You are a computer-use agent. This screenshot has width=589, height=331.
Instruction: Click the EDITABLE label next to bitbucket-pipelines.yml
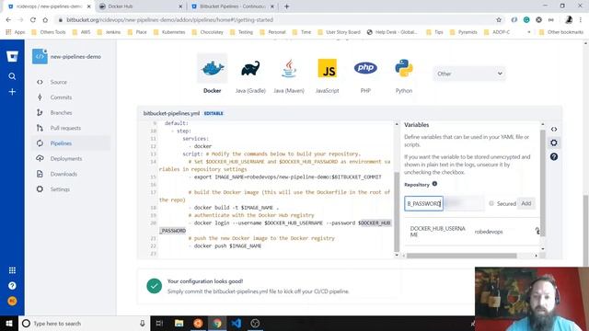[x=214, y=113]
